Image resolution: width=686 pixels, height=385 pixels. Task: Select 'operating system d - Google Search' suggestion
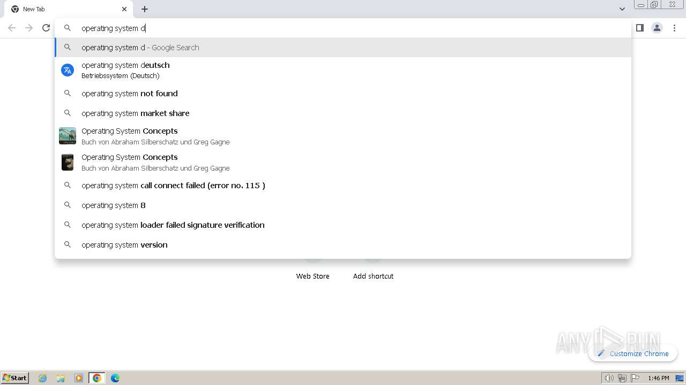coord(343,47)
